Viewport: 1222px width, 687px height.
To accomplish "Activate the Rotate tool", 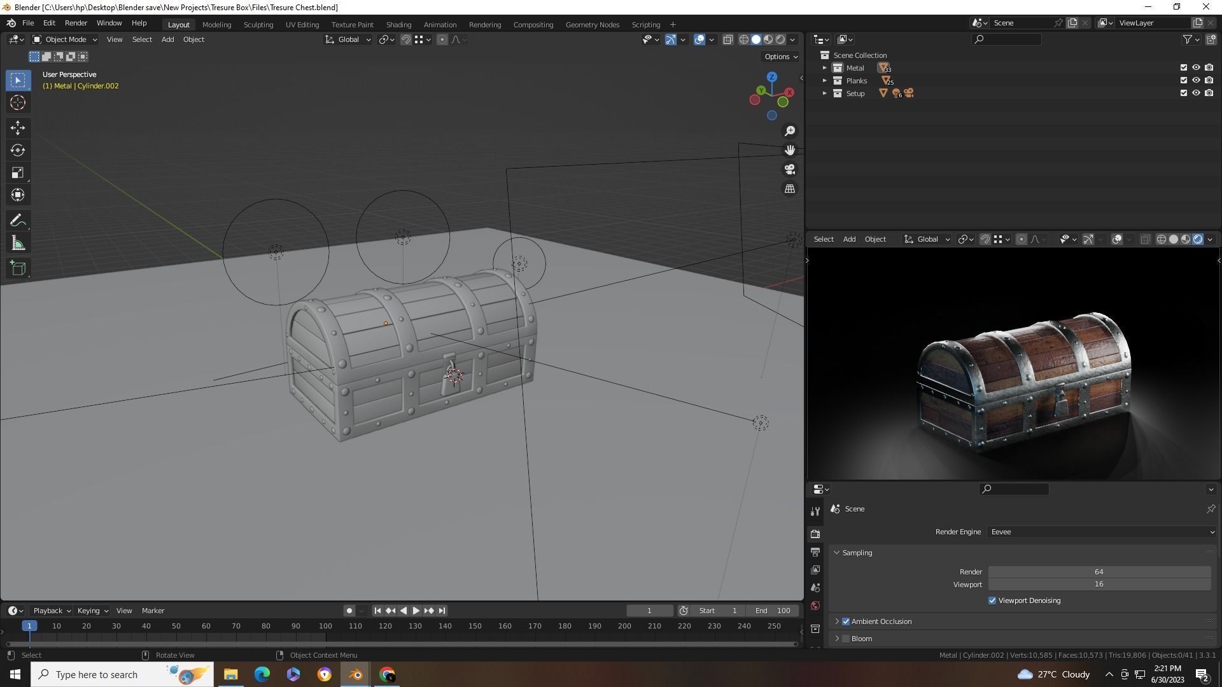I will pos(18,150).
